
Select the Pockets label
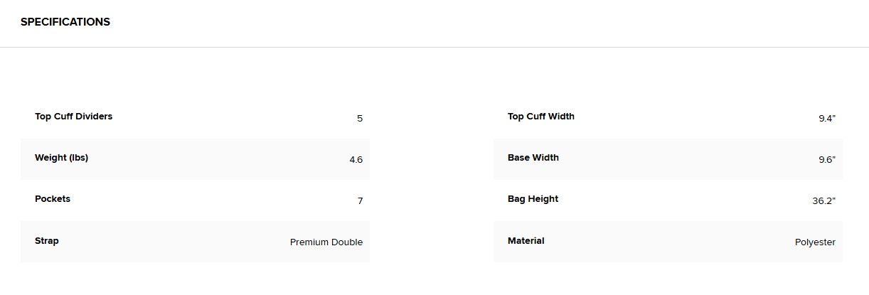click(53, 199)
